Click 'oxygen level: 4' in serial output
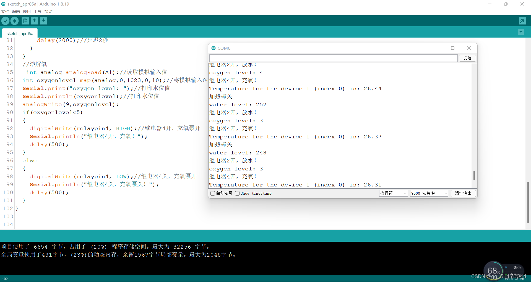 tap(236, 73)
